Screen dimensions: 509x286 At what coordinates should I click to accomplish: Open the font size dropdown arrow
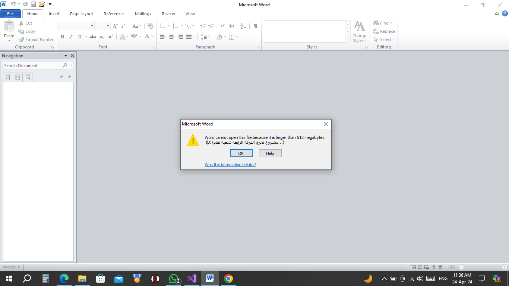(x=108, y=26)
